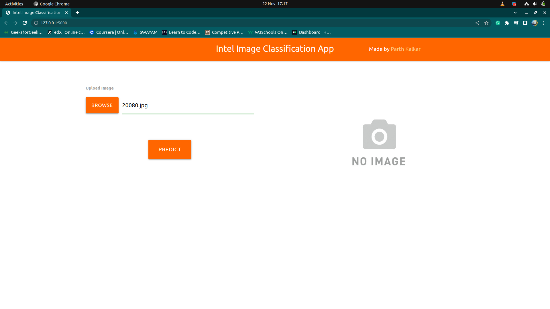
Task: Click the volume icon in the top bar
Action: [x=535, y=4]
